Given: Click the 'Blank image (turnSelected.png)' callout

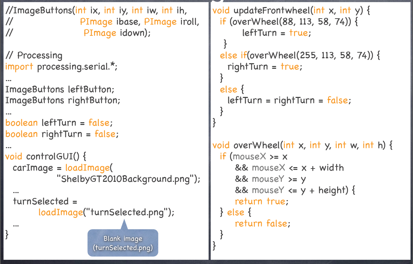Looking at the screenshot, I should 123,243.
